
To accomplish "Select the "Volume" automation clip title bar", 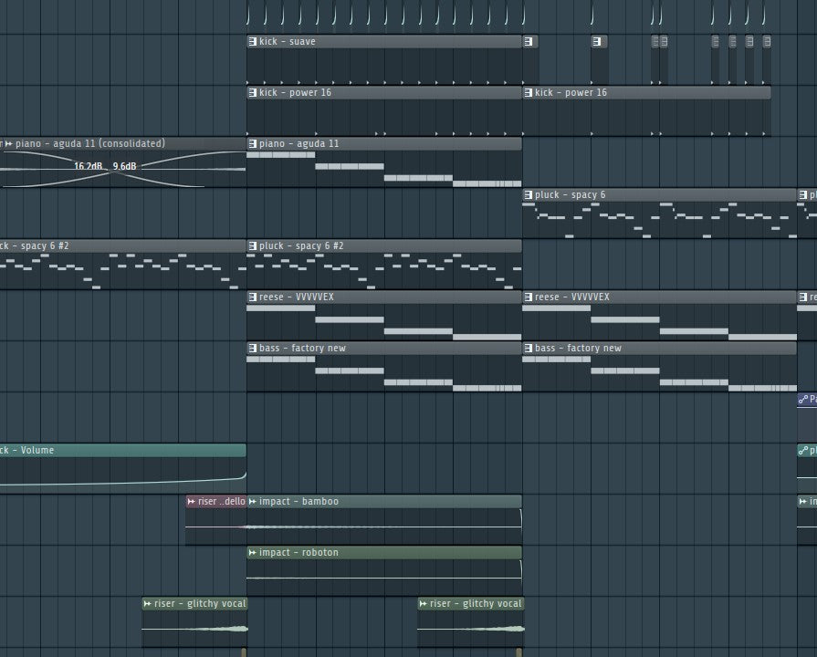I will pyautogui.click(x=119, y=451).
